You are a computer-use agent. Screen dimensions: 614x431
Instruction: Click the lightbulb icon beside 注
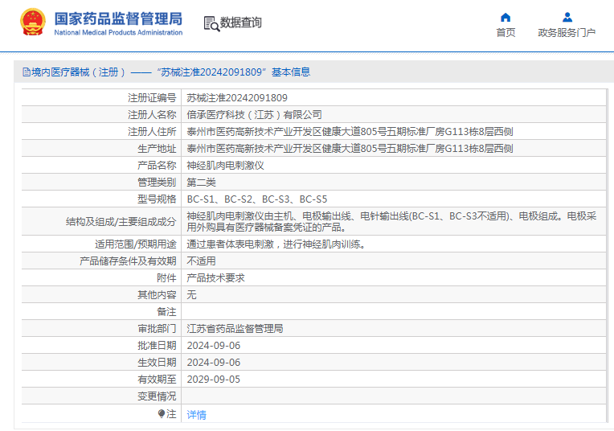(x=162, y=414)
